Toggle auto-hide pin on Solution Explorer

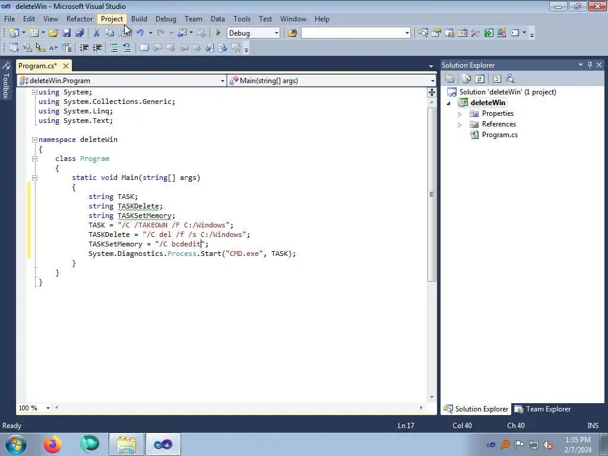(x=590, y=65)
